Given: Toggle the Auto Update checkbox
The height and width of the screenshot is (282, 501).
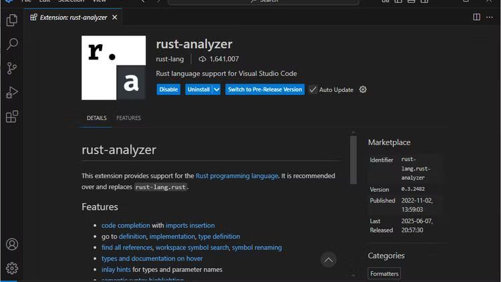Looking at the screenshot, I should [x=313, y=90].
